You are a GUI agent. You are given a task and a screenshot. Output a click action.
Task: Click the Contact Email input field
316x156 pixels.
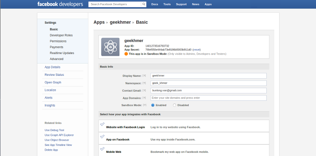coord(208,91)
